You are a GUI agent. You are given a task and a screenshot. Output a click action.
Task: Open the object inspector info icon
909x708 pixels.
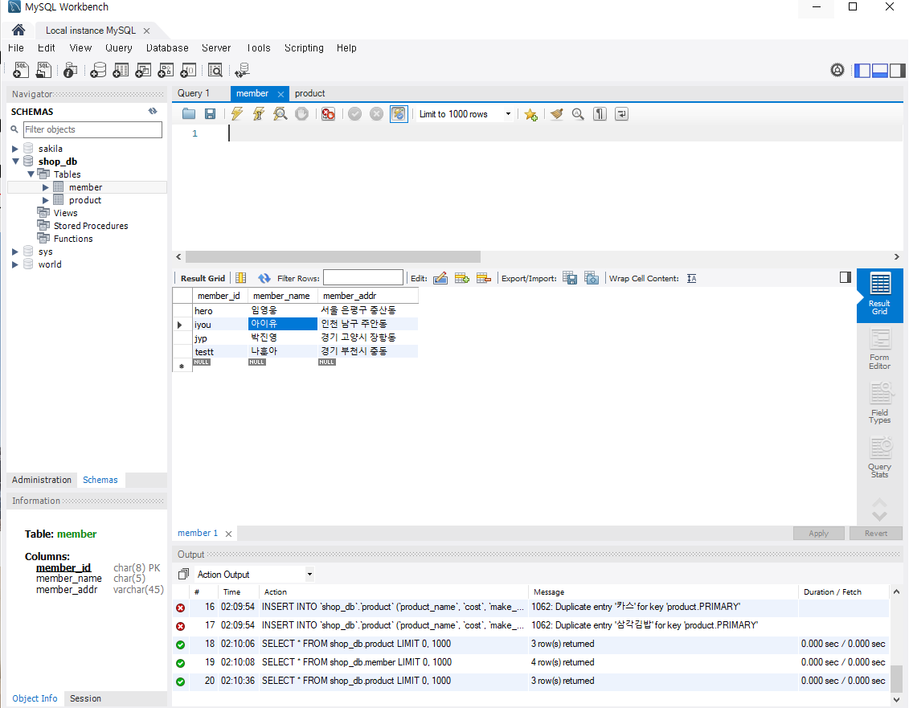70,70
